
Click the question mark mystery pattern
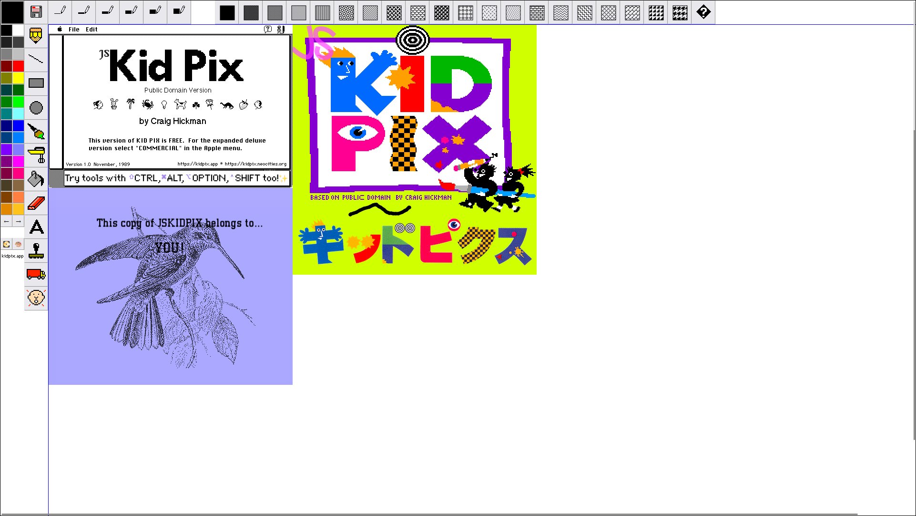pyautogui.click(x=704, y=12)
